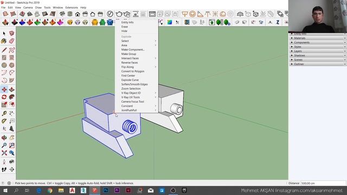The height and width of the screenshot is (195, 347).
Task: Select the Scale tool
Action: coord(4,105)
